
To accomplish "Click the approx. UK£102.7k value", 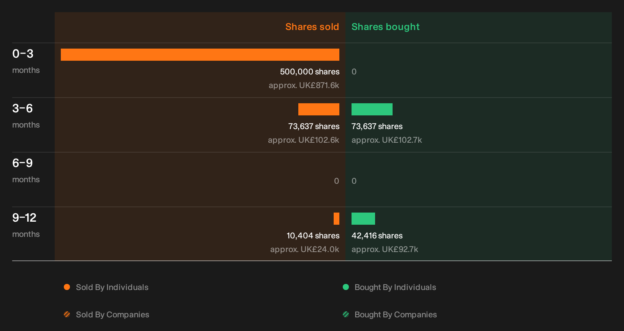I will pos(386,140).
